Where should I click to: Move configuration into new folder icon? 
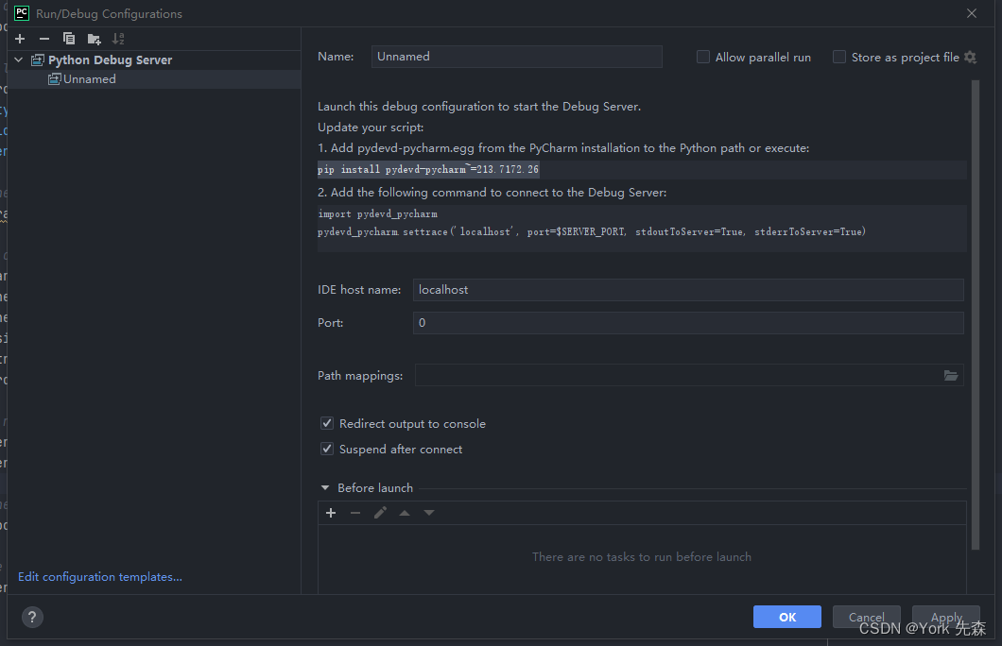[94, 40]
